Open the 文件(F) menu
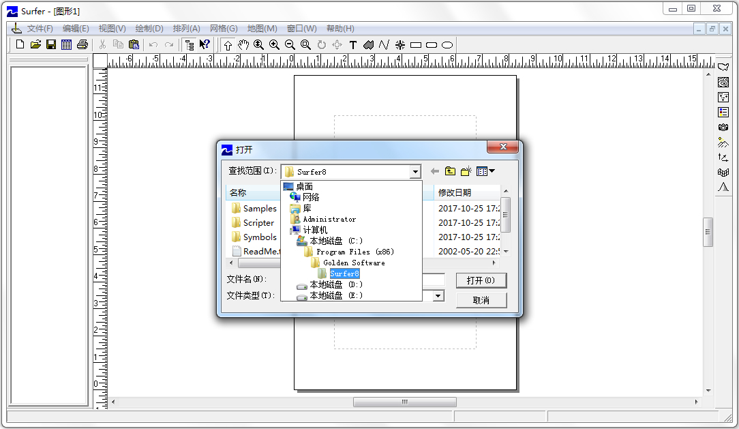 click(40, 29)
